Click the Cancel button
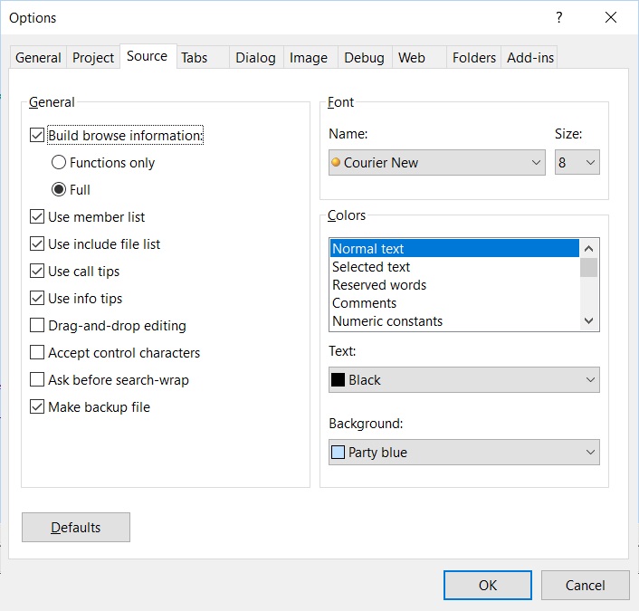Screen dimensions: 639x611 tap(586, 585)
